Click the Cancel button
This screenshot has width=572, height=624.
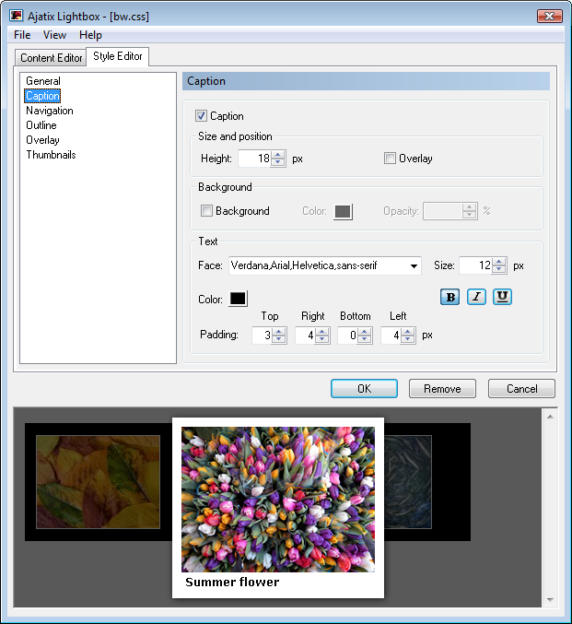521,388
